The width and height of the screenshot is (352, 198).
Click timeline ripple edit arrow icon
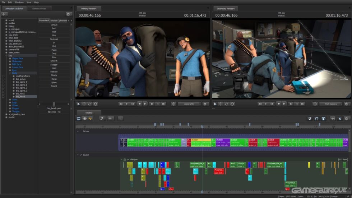pyautogui.click(x=333, y=119)
